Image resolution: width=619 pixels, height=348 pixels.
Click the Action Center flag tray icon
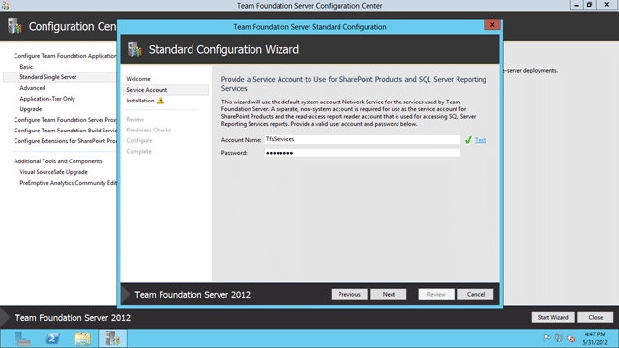click(x=546, y=338)
